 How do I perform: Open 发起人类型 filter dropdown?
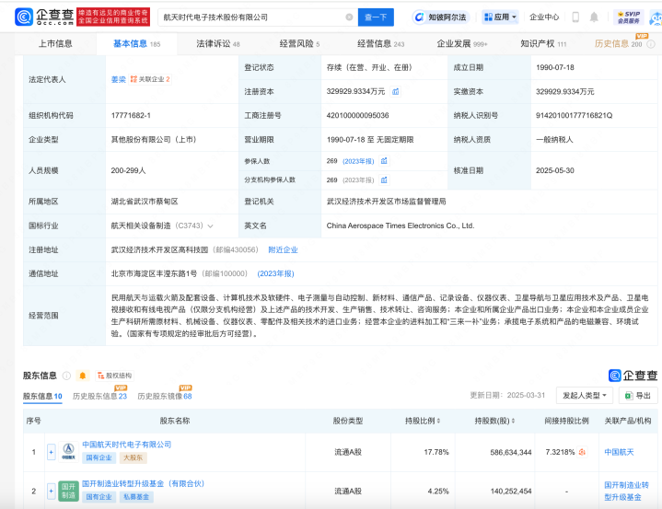tap(585, 396)
